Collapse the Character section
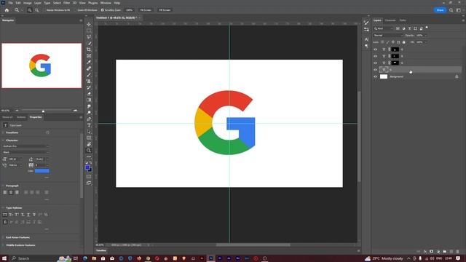This screenshot has width=466, height=262. (3, 140)
